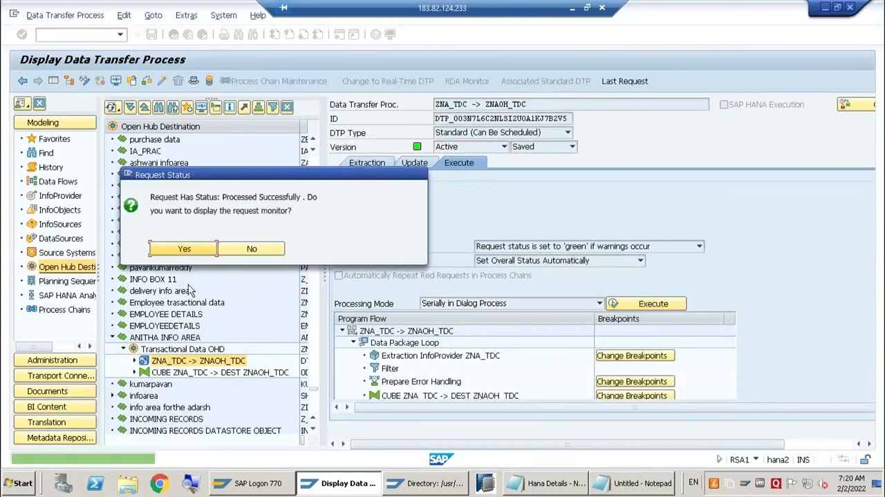Open the command field history dropdown
Image resolution: width=885 pixels, height=497 pixels.
pyautogui.click(x=120, y=35)
